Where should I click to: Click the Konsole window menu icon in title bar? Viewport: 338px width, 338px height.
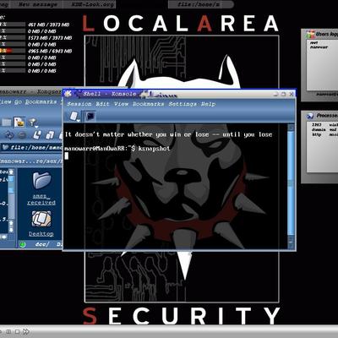68,94
